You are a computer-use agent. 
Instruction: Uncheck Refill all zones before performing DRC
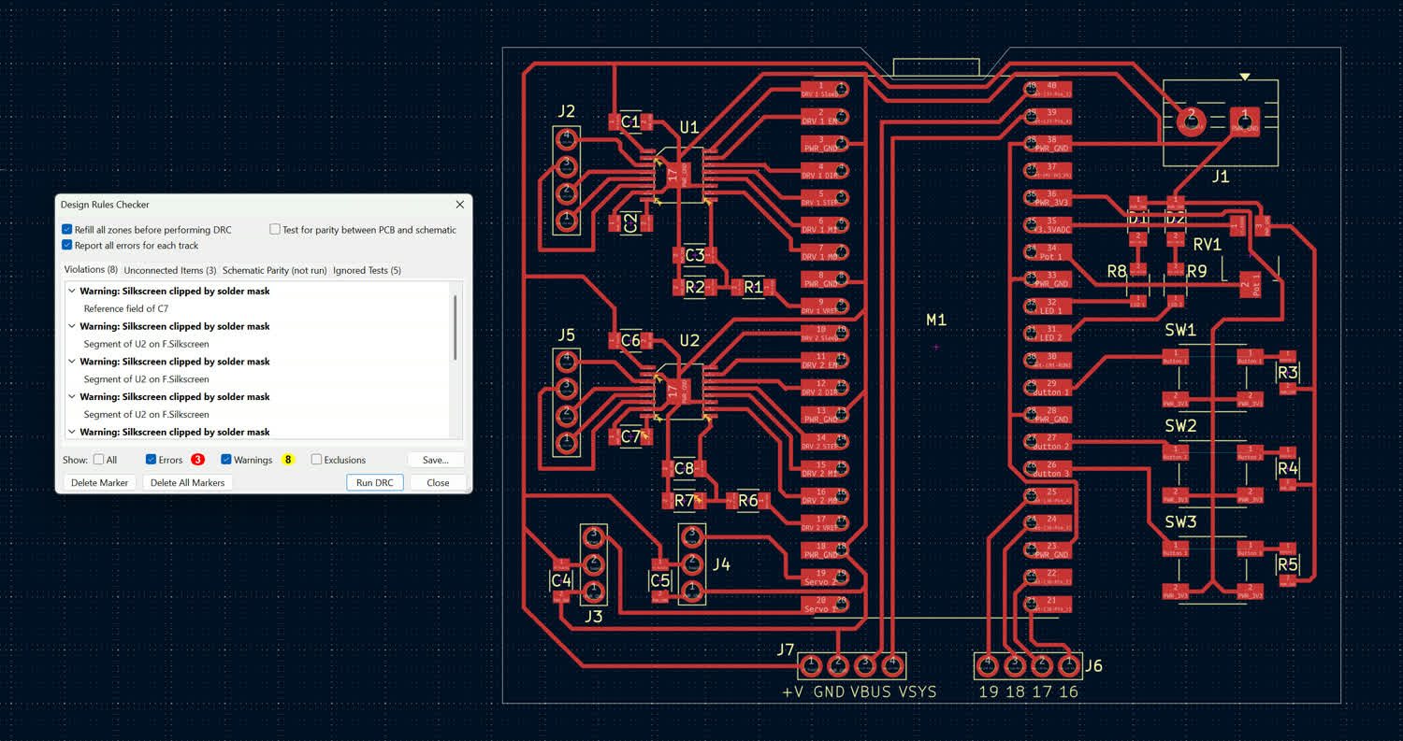(66, 229)
